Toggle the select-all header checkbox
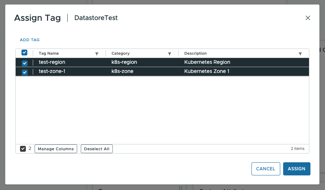 tap(24, 53)
